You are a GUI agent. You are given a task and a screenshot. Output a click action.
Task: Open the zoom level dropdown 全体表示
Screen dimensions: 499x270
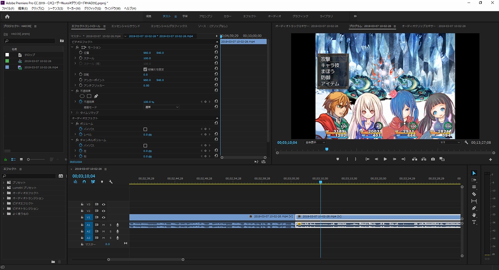pos(315,143)
